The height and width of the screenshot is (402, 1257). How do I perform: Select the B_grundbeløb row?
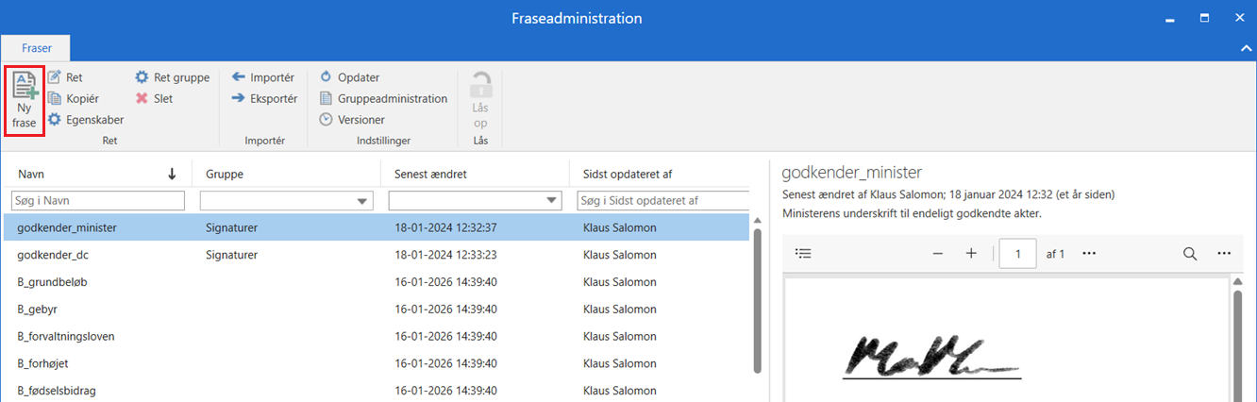377,282
